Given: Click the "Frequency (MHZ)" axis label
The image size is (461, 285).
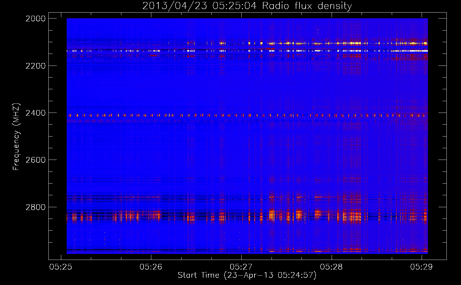Looking at the screenshot, I should [16, 137].
